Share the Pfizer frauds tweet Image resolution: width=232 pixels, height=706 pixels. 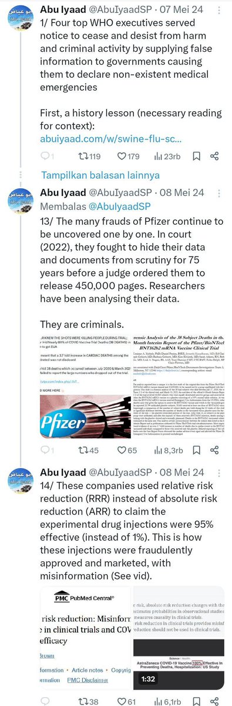pyautogui.click(x=214, y=451)
